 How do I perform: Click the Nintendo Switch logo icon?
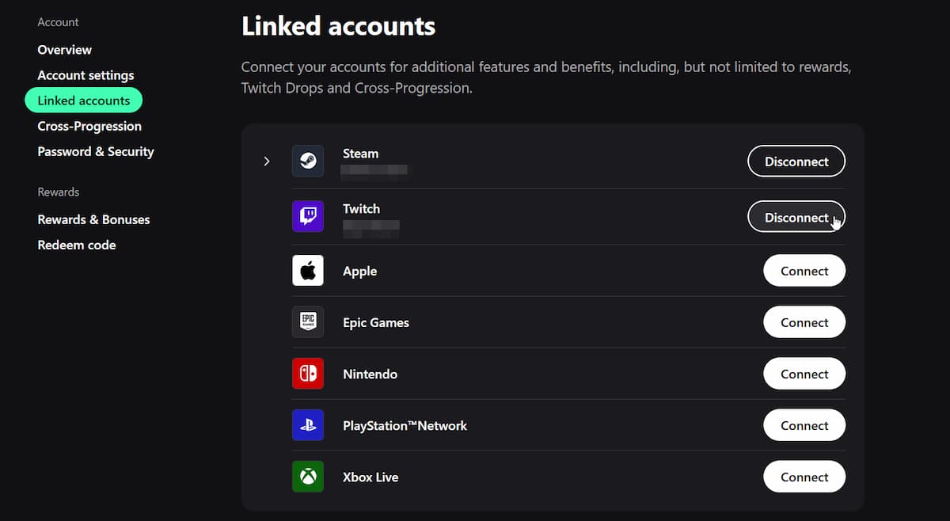[307, 374]
